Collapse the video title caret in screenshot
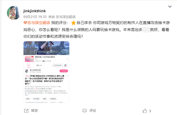This screenshot has height=115, width=177. coord(67,76)
